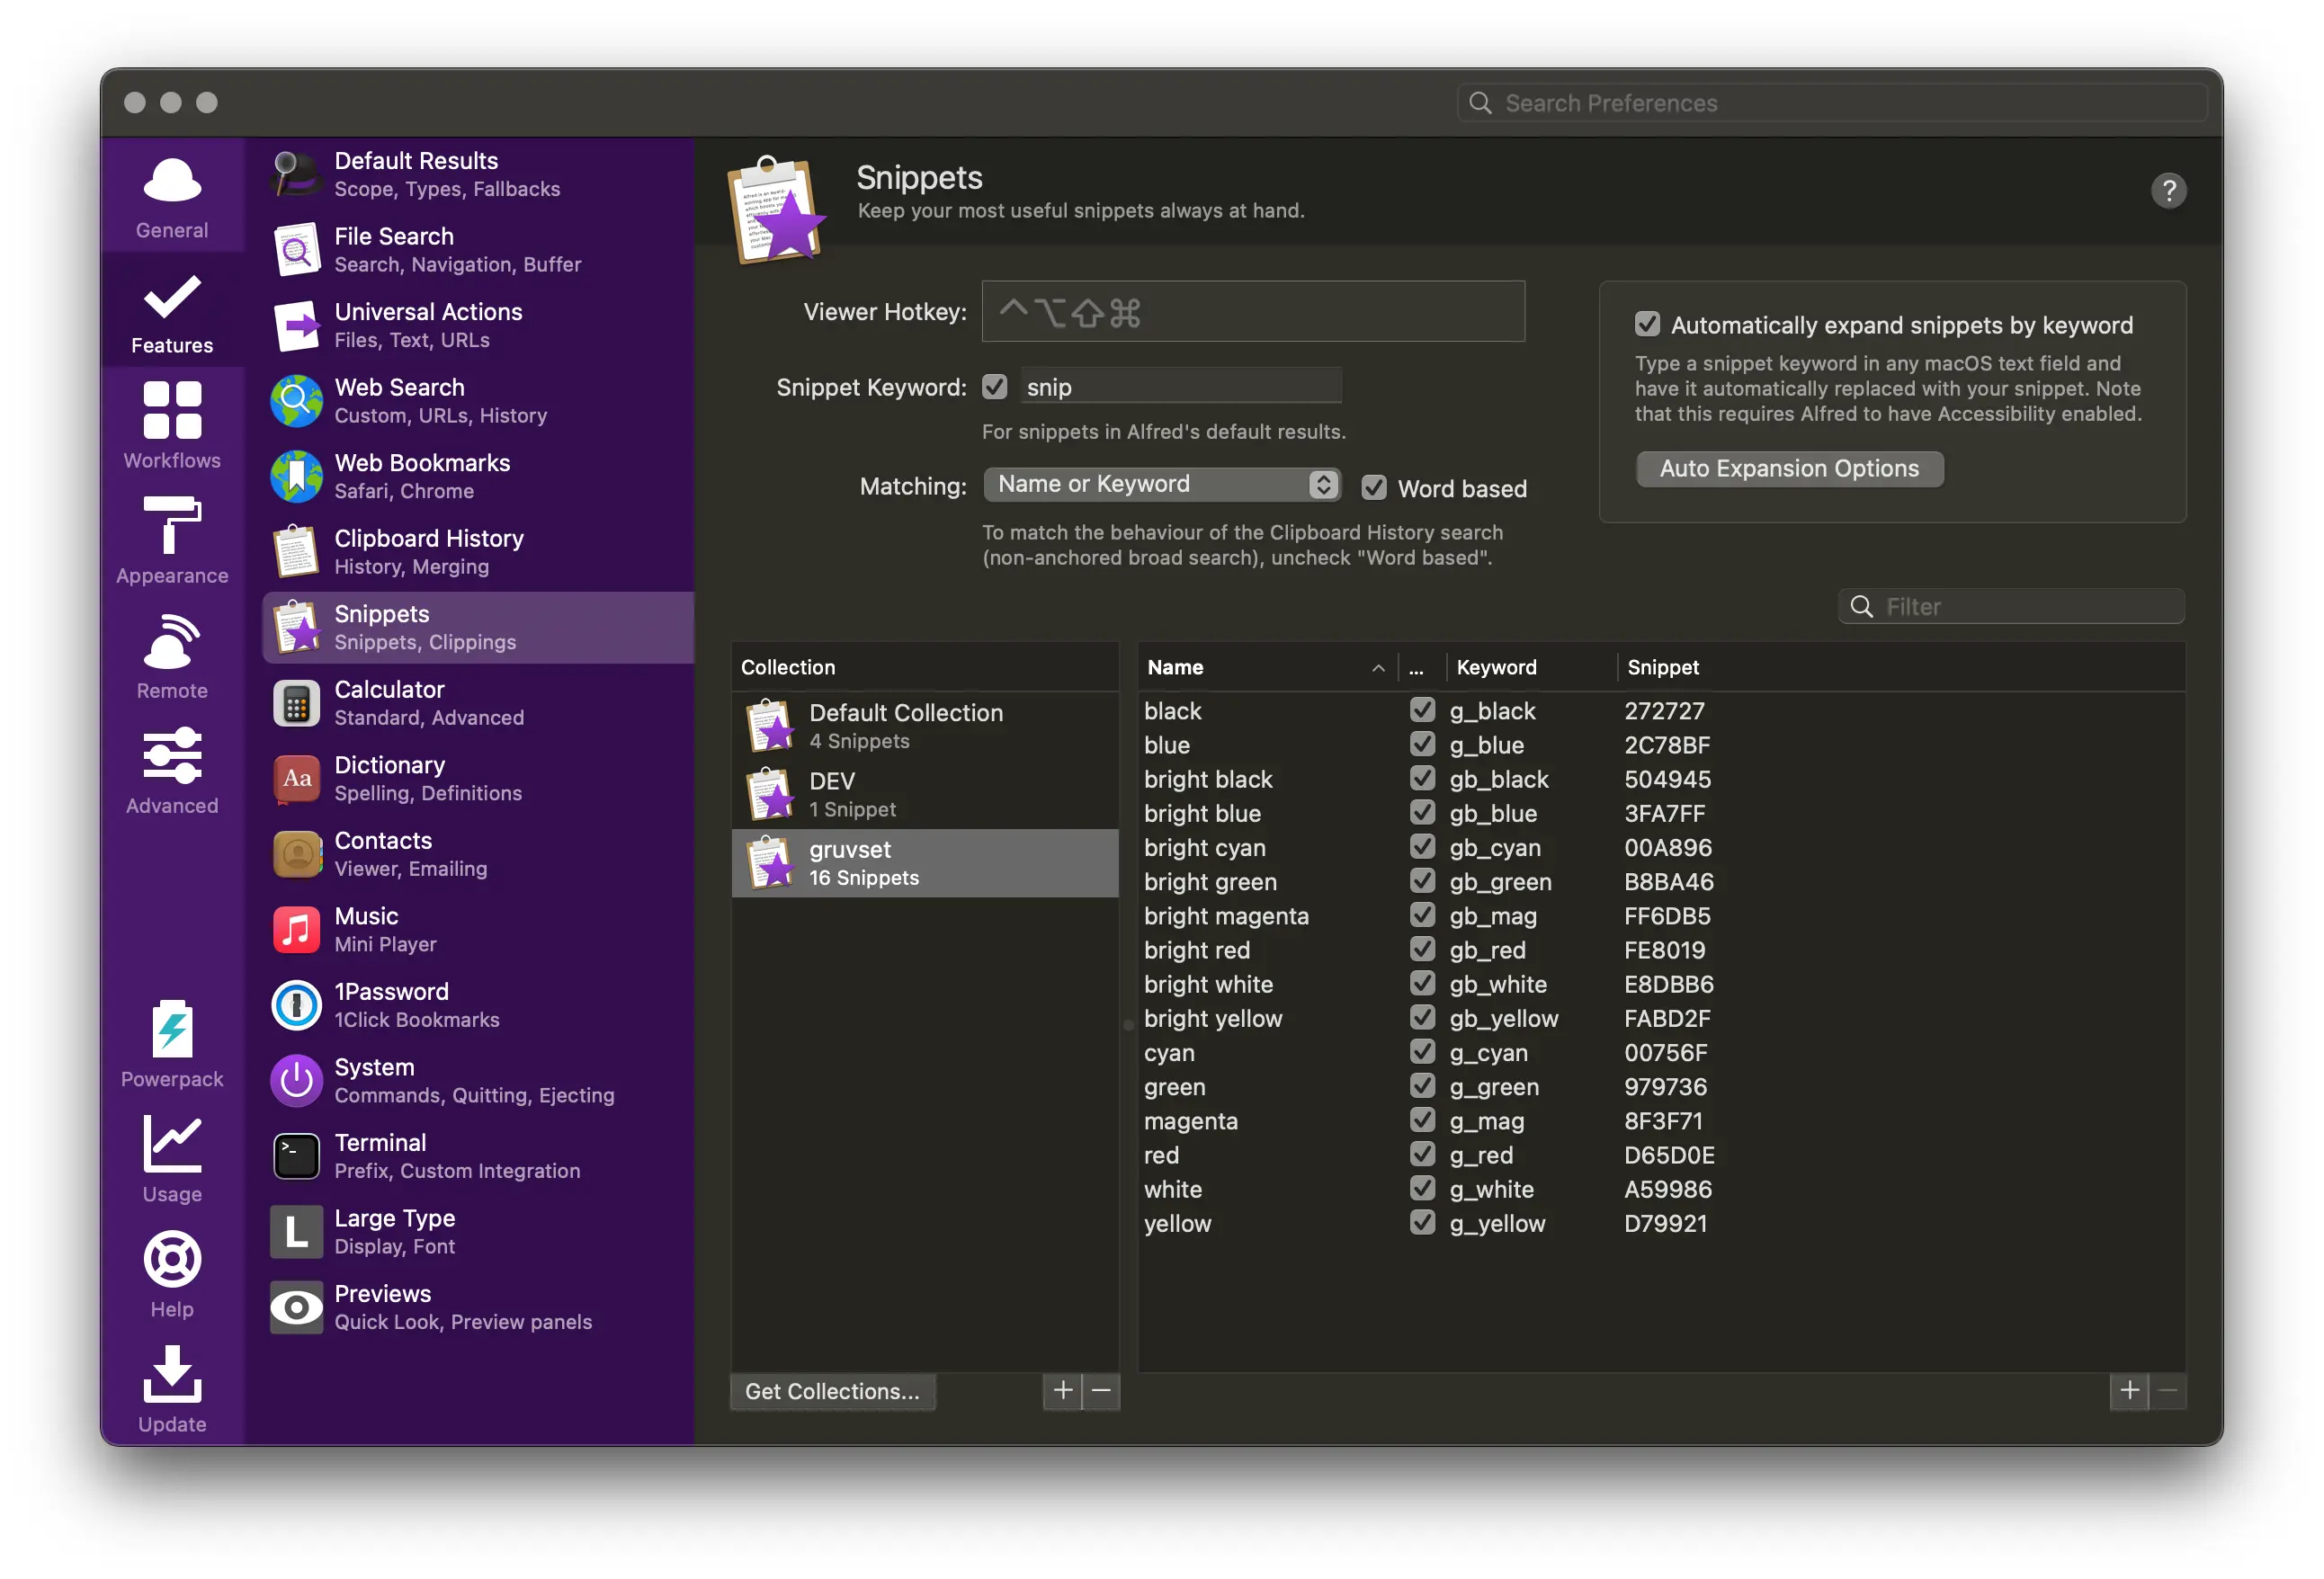Image resolution: width=2324 pixels, height=1579 pixels.
Task: Select Web Bookmarks feature
Action: pyautogui.click(x=478, y=476)
